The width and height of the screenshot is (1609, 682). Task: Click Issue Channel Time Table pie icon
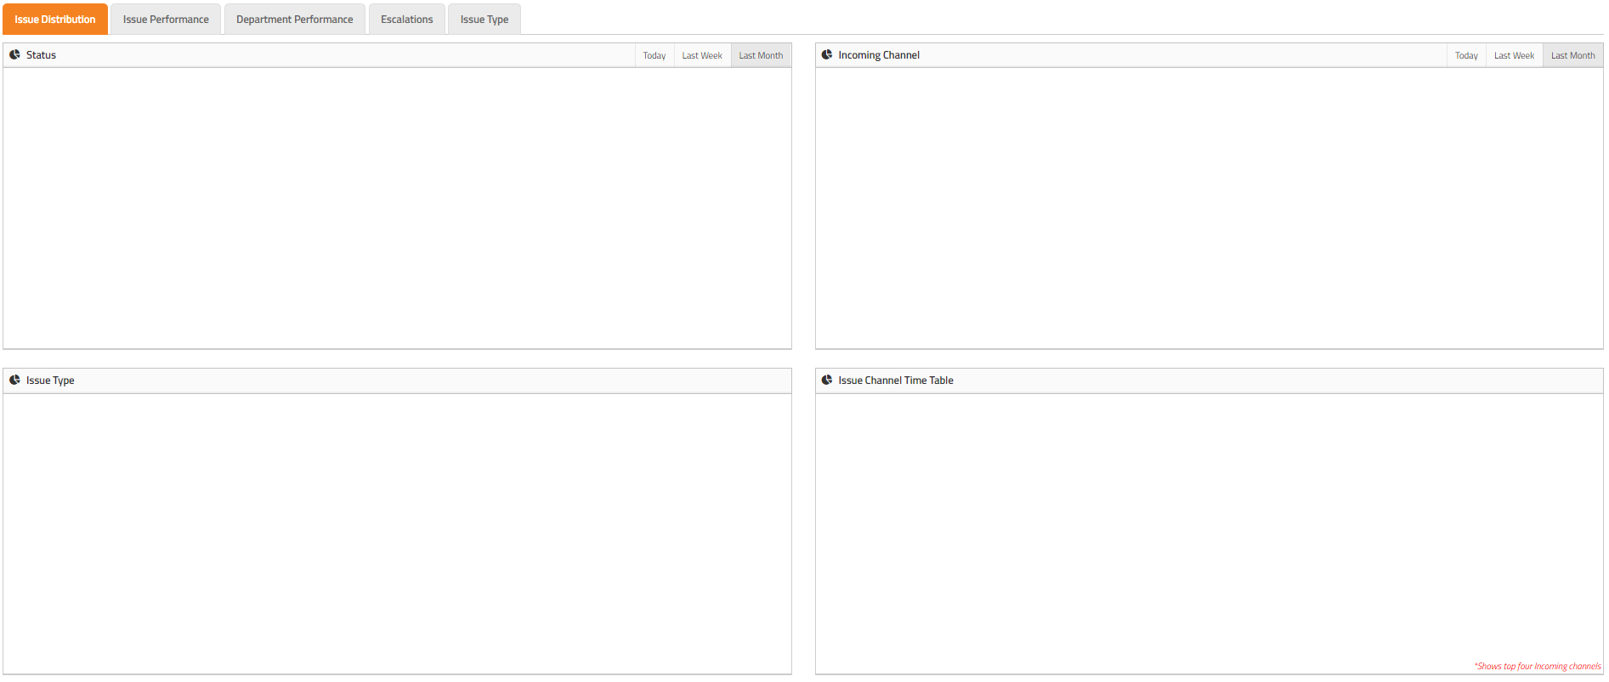pyautogui.click(x=827, y=380)
